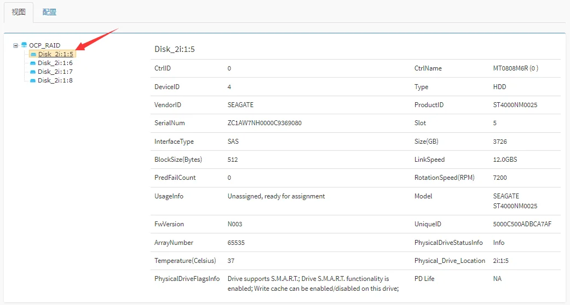Click the PhysicalDriveStatusInfo value Info
This screenshot has width=570, height=305.
(499, 243)
